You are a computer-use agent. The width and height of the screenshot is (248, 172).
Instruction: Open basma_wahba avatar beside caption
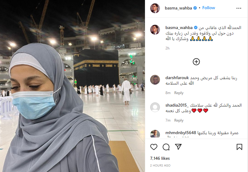point(155,30)
